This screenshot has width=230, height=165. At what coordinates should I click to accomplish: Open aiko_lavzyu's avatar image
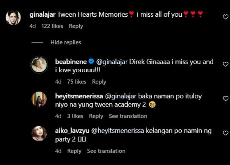point(39,133)
